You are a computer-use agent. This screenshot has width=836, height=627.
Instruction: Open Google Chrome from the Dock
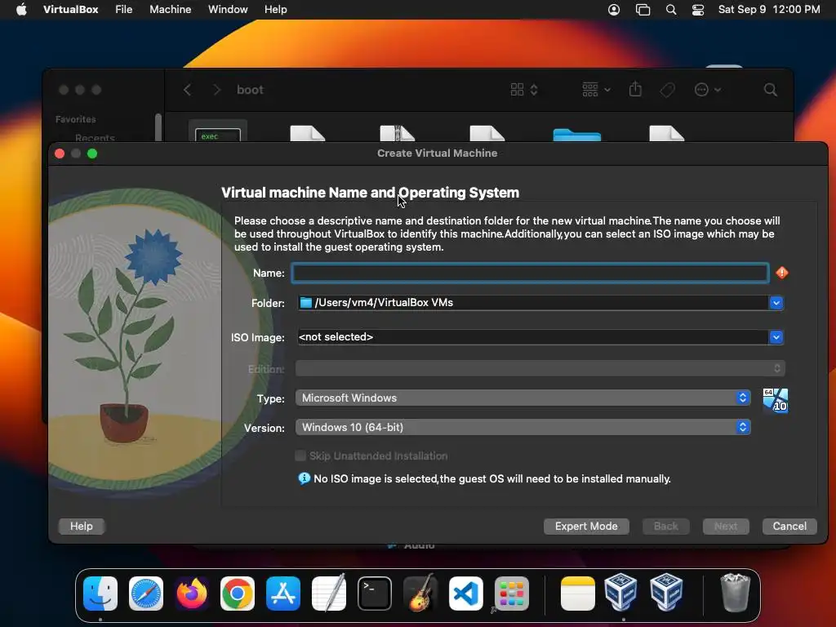[238, 594]
